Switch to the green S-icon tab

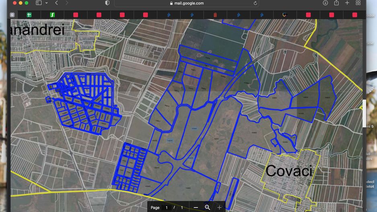pyautogui.click(x=52, y=15)
